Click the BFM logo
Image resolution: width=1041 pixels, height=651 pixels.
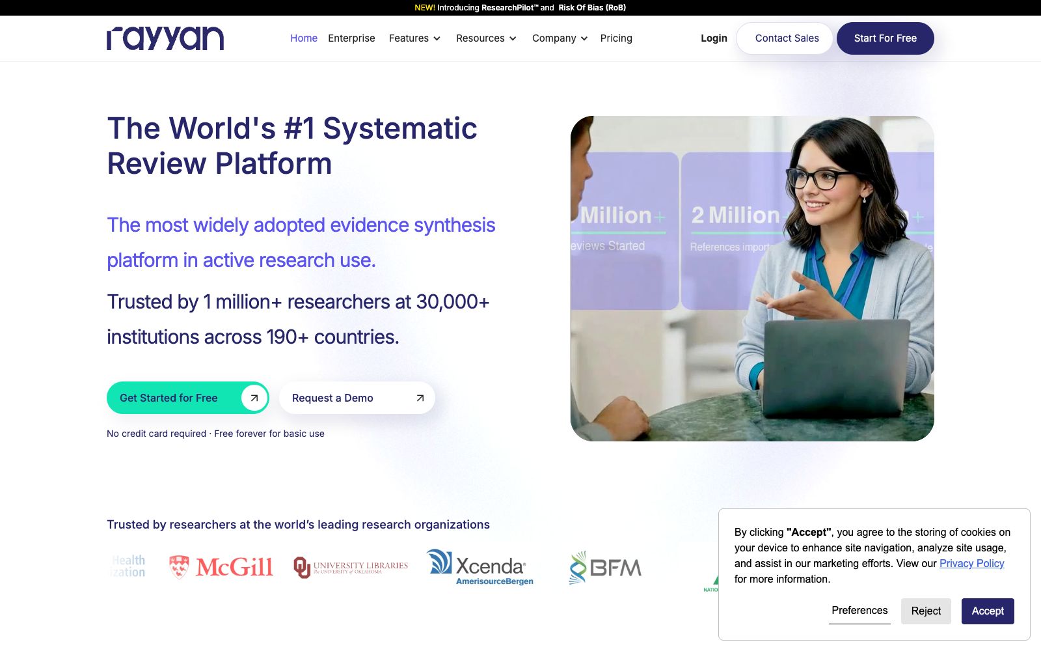tap(605, 568)
